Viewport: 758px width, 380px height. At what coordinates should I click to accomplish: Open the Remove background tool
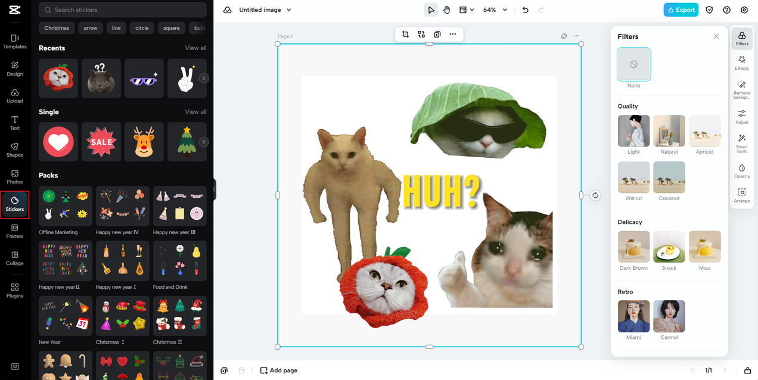tap(742, 89)
